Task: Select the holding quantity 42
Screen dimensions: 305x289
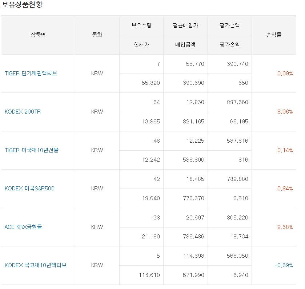Action: pyautogui.click(x=157, y=179)
